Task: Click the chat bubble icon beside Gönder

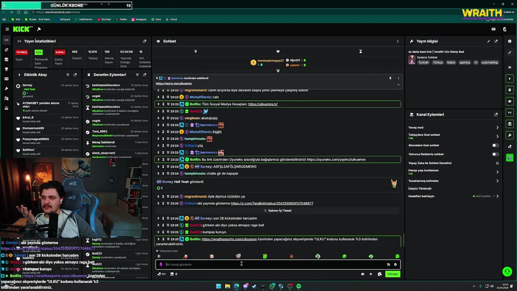Action: click(362, 274)
